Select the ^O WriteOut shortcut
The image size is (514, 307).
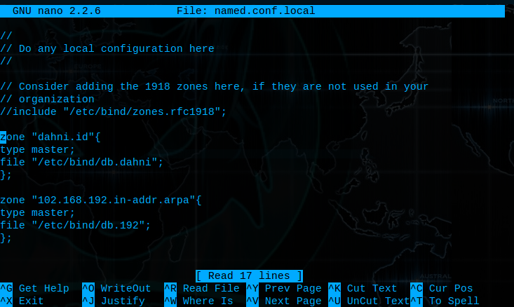pos(116,288)
